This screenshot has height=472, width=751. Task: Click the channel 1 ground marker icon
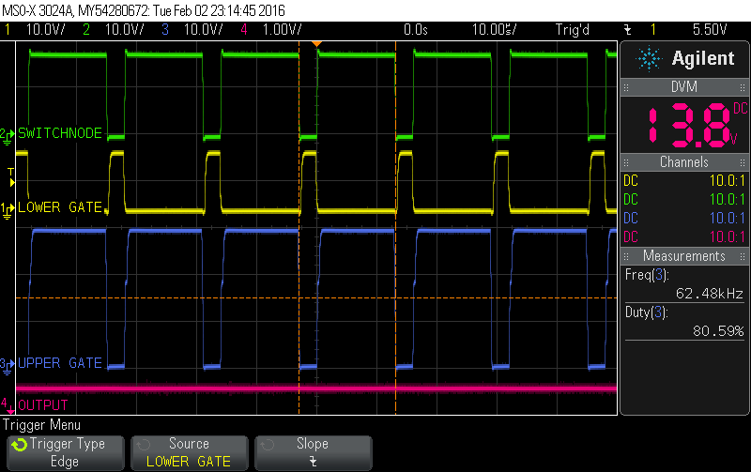point(7,210)
